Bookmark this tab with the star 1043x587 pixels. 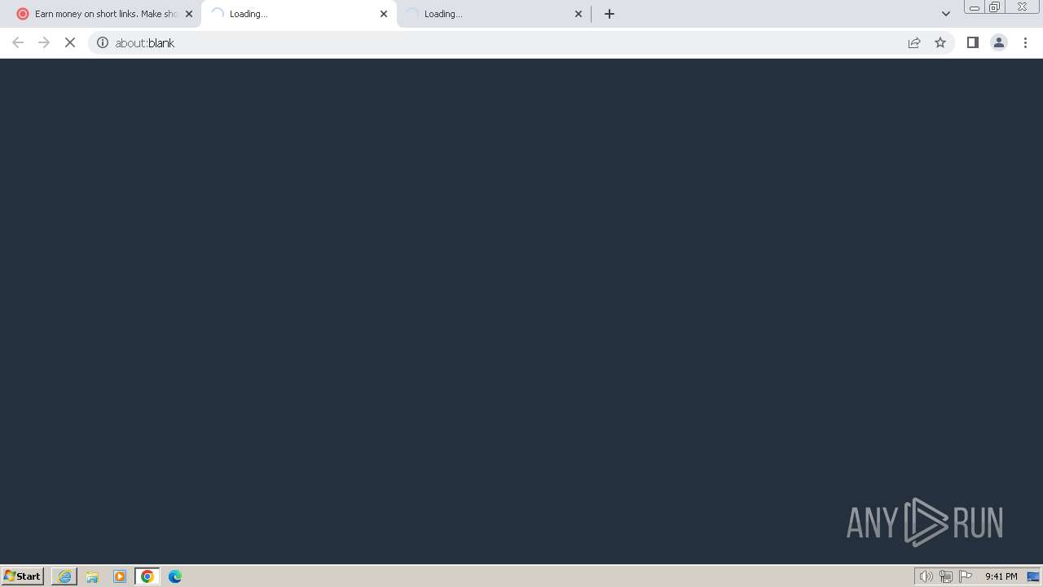click(940, 42)
